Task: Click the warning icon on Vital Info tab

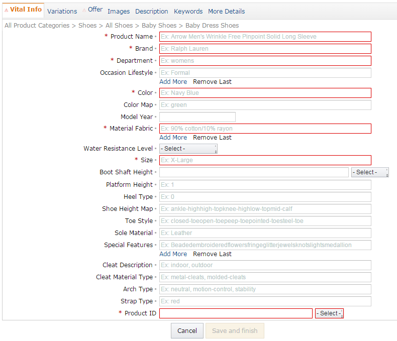Action: (6, 10)
